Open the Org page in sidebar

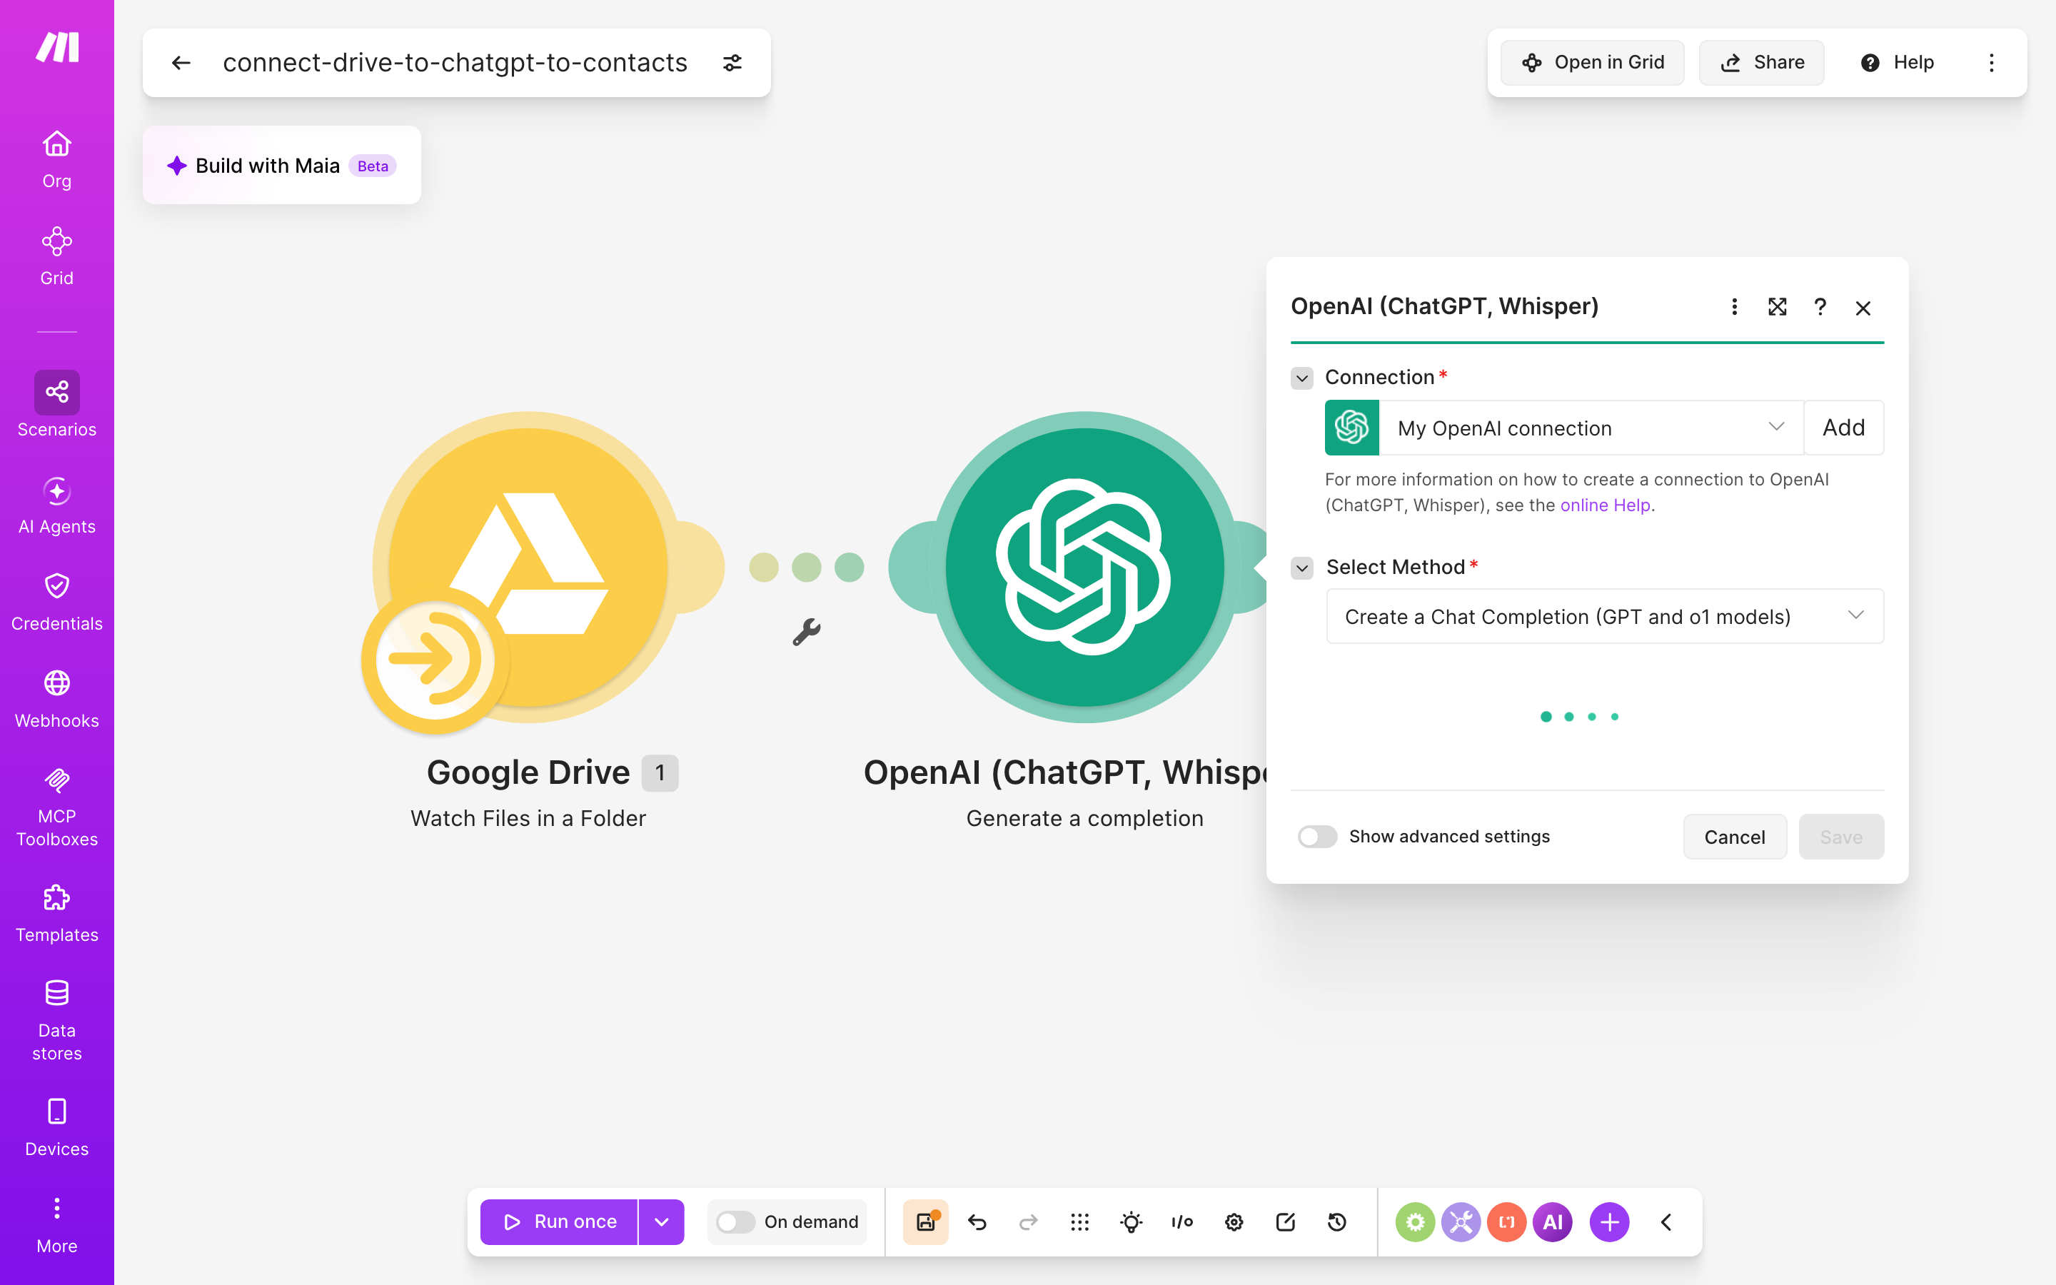[57, 160]
